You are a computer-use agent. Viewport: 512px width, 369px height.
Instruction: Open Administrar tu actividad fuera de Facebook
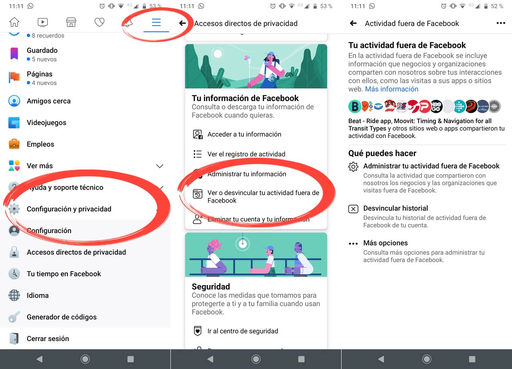click(431, 166)
